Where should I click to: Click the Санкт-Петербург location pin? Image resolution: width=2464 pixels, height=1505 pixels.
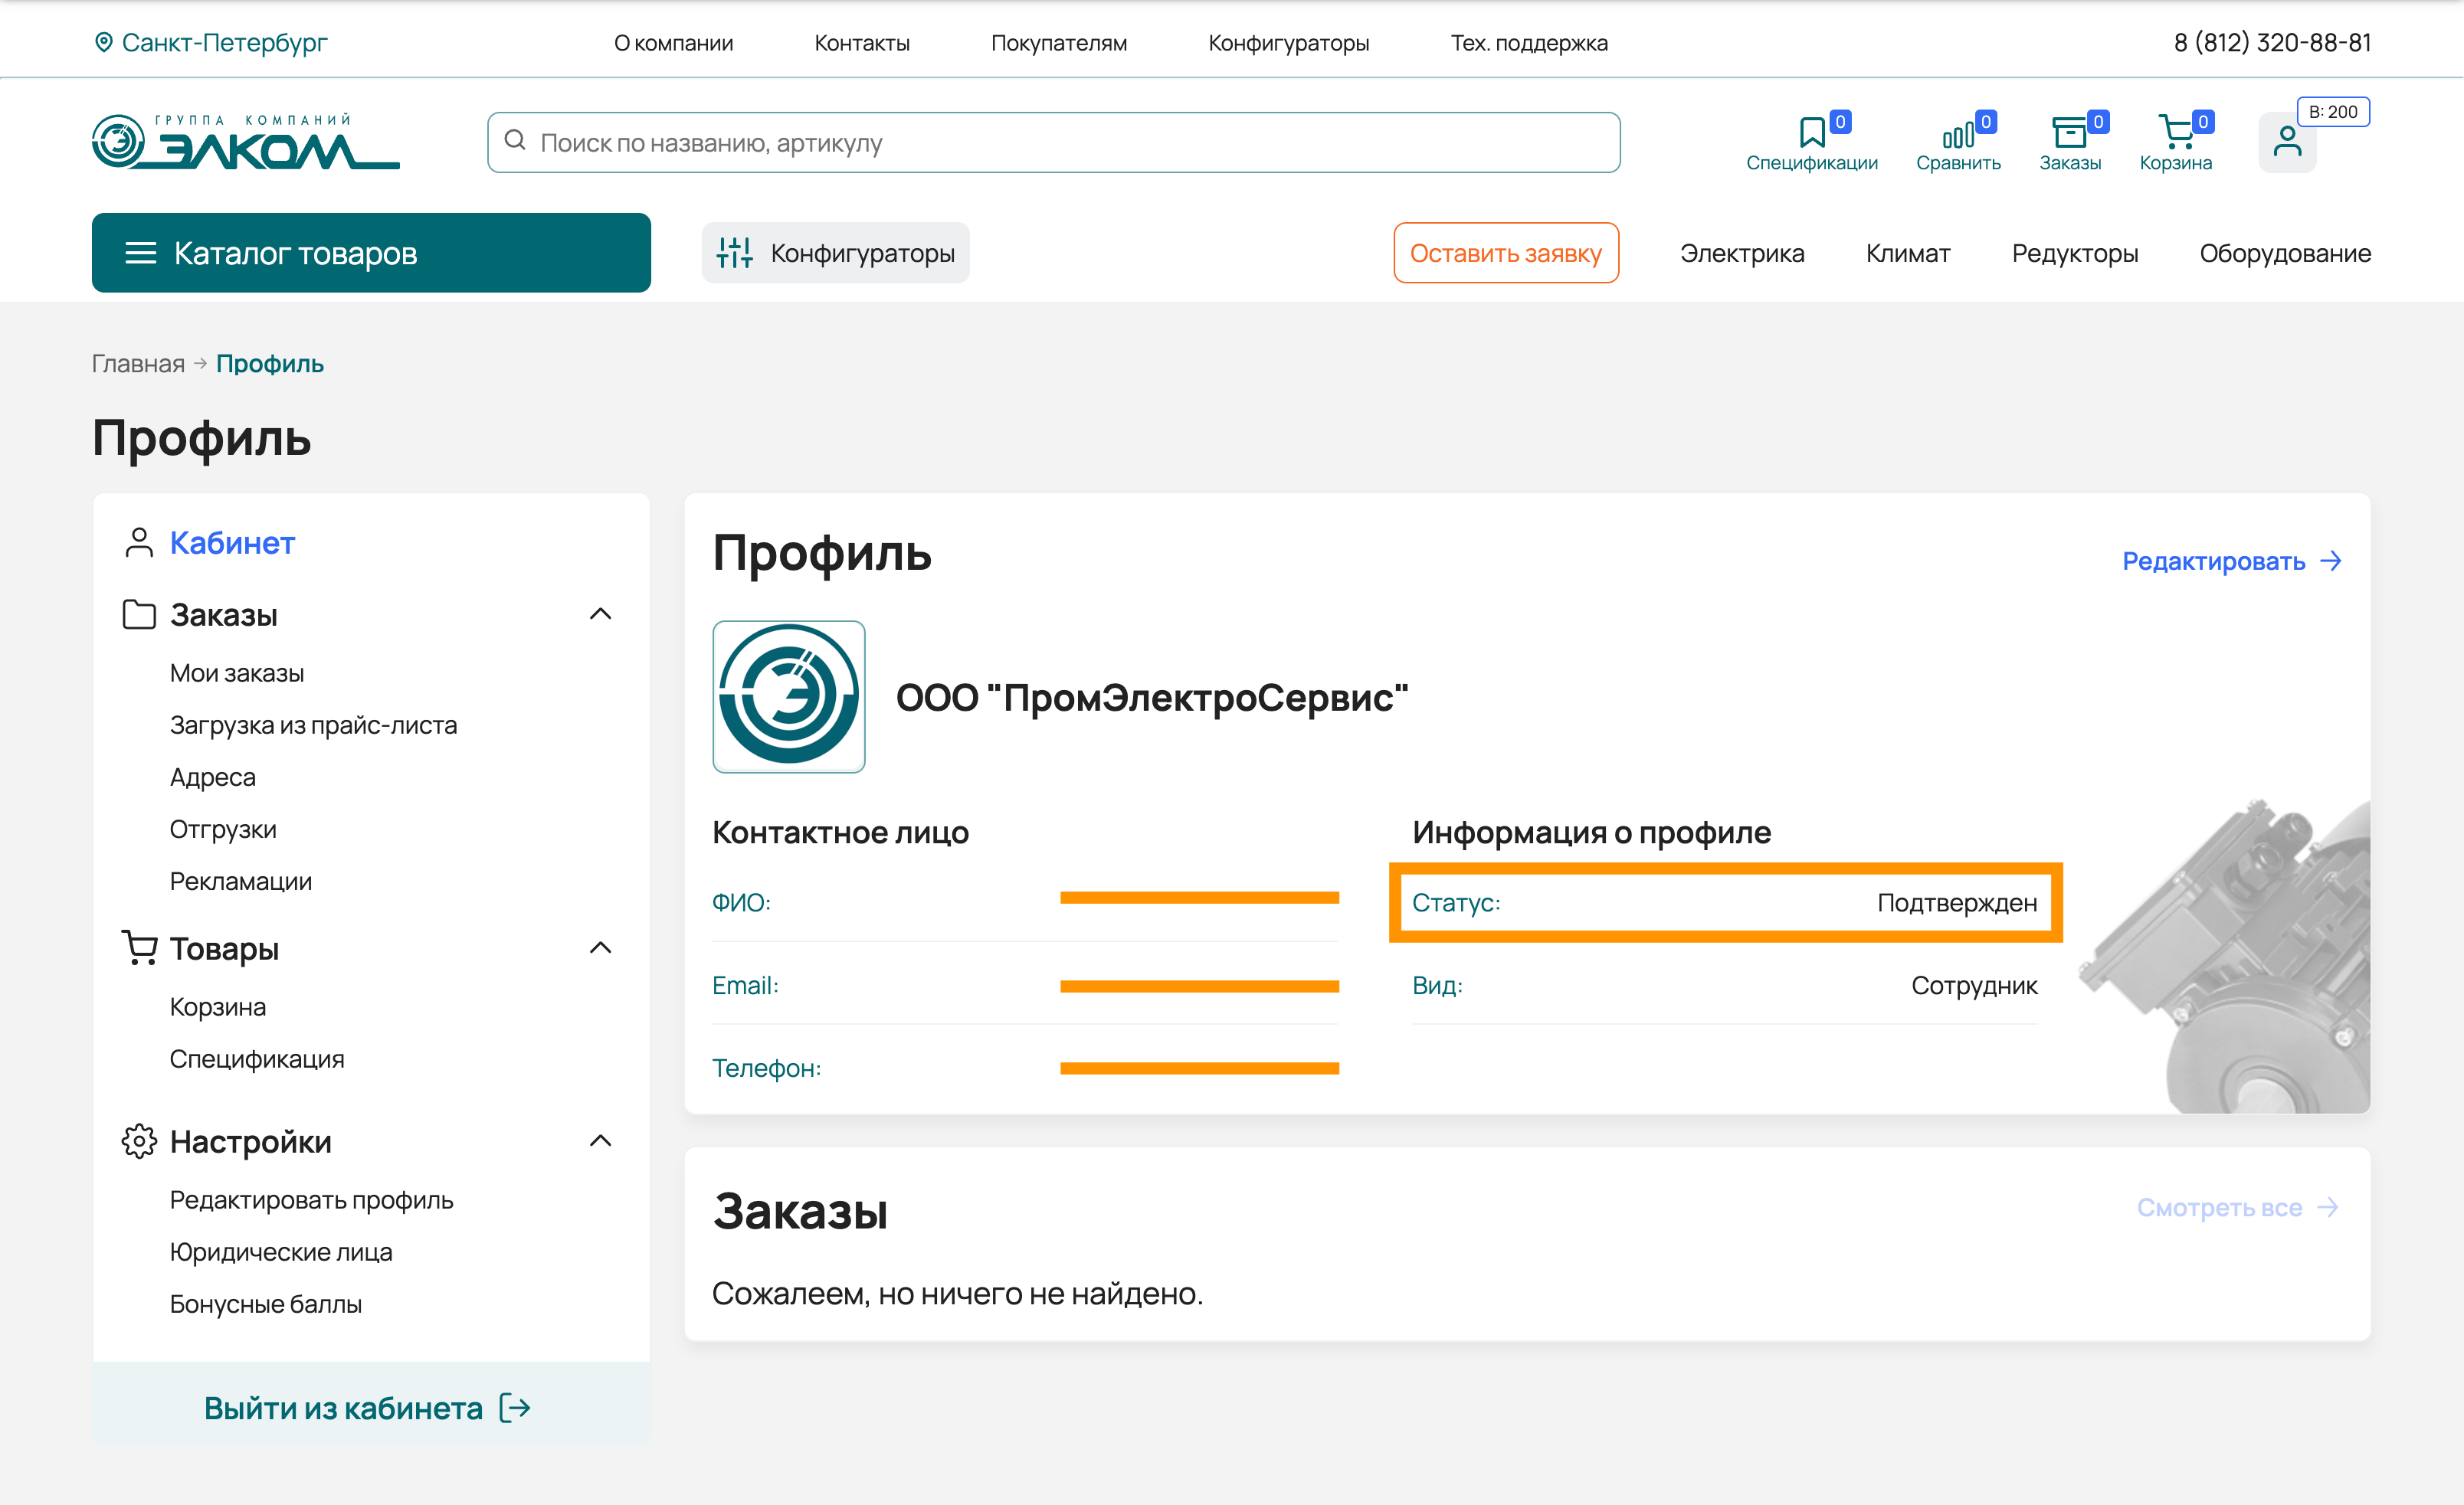click(103, 42)
